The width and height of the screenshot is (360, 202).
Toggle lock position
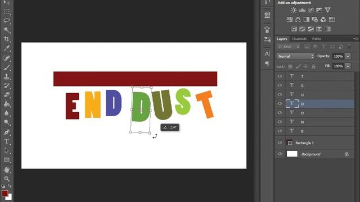pyautogui.click(x=305, y=66)
